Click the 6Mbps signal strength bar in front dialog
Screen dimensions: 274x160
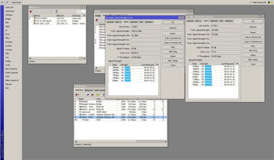tap(128, 81)
